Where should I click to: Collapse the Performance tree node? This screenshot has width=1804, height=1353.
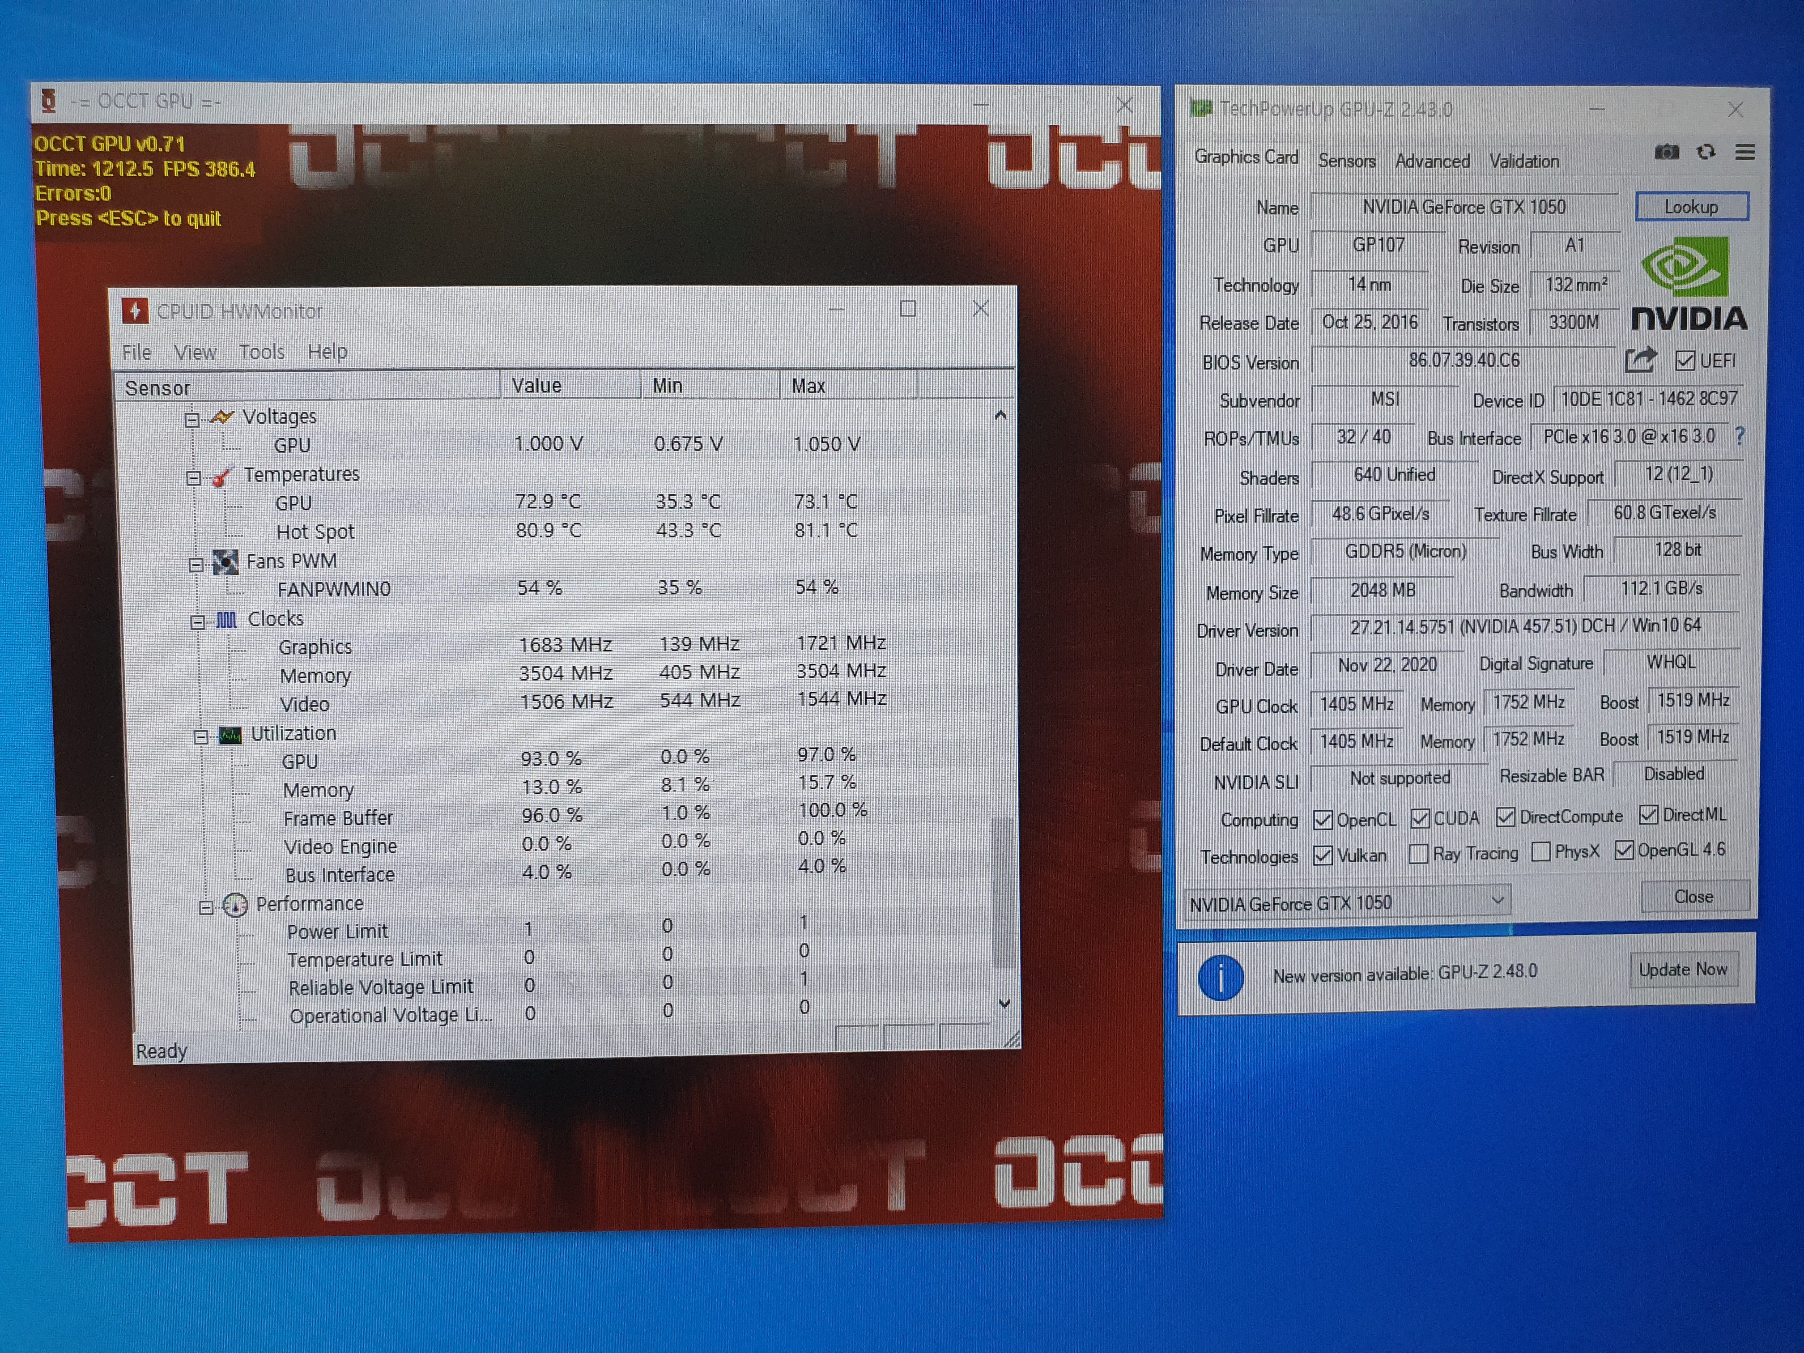tap(205, 907)
